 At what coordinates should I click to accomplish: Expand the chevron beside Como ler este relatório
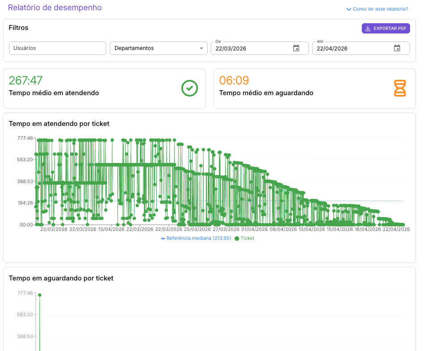coord(349,9)
